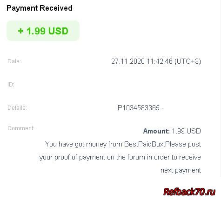The height and width of the screenshot is (200, 221).
Task: Select the P1034583365 account number
Action: [139, 108]
